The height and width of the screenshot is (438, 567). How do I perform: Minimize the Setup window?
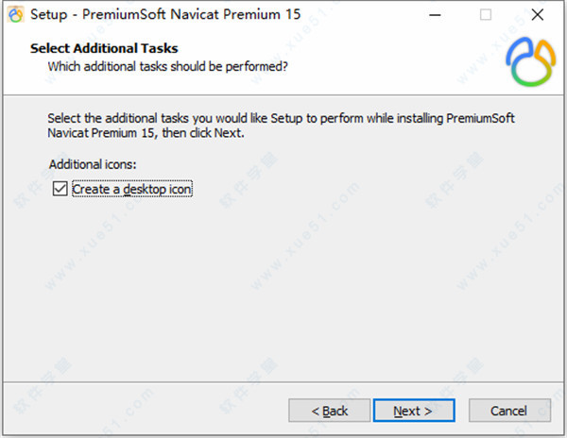[x=434, y=15]
